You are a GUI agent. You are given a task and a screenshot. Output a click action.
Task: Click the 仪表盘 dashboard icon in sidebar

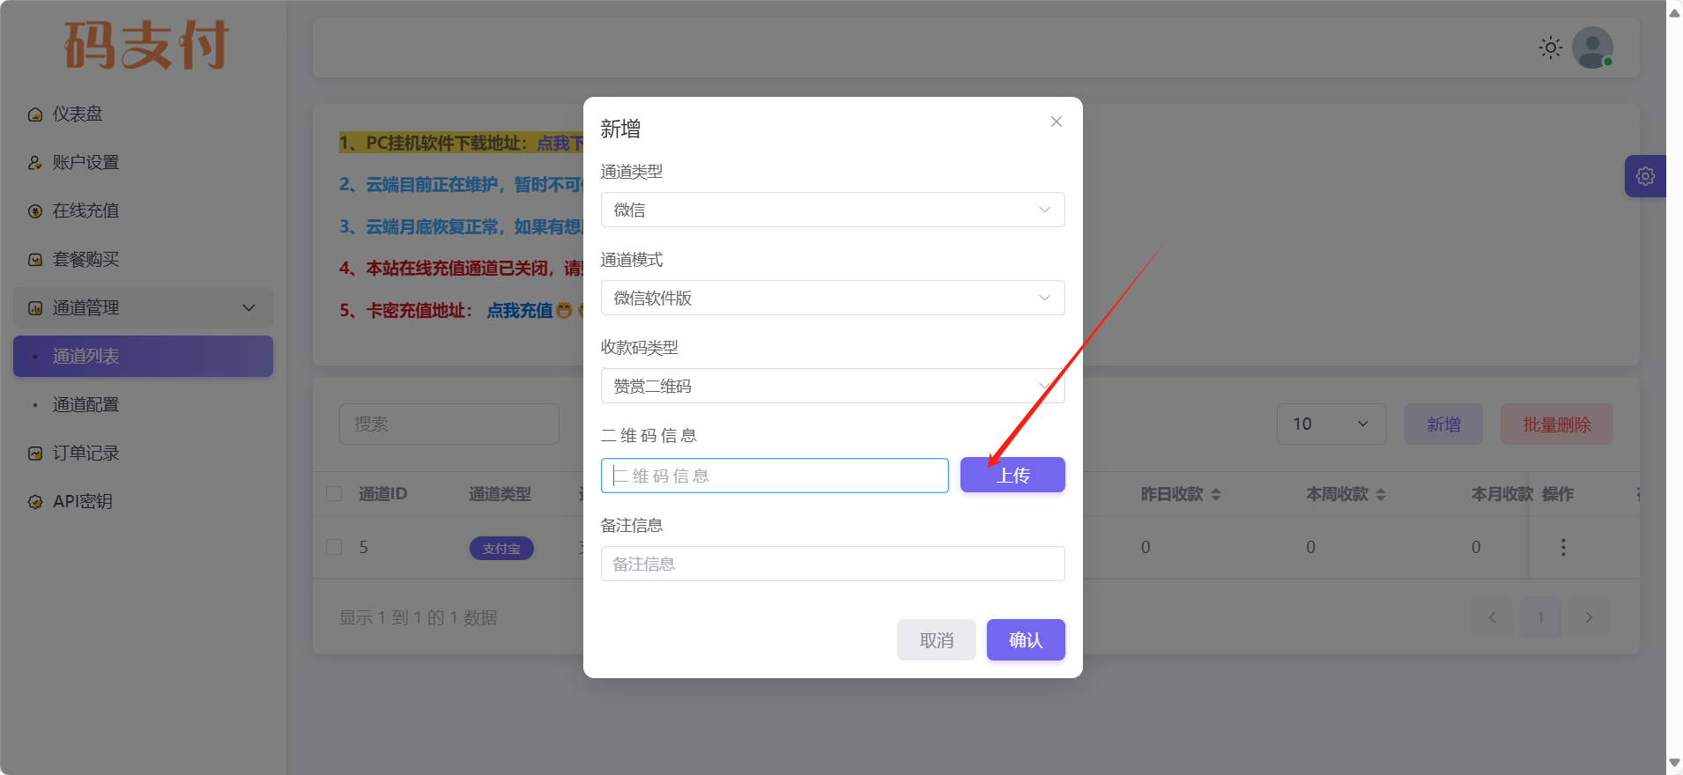coord(35,114)
